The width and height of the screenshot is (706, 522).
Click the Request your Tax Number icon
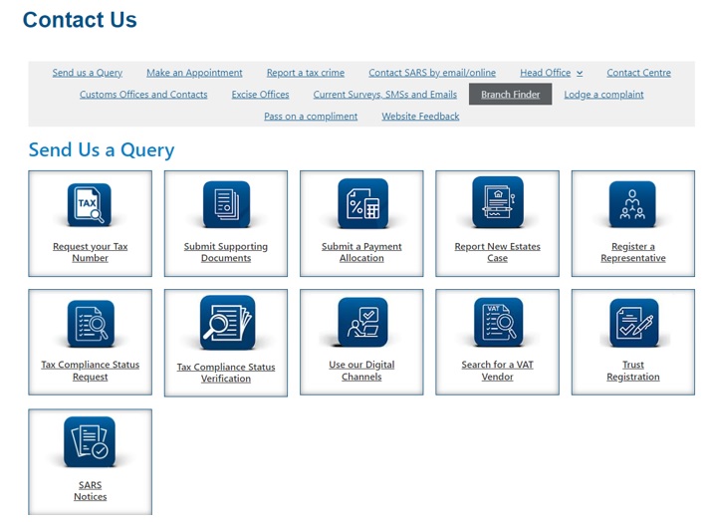[90, 205]
